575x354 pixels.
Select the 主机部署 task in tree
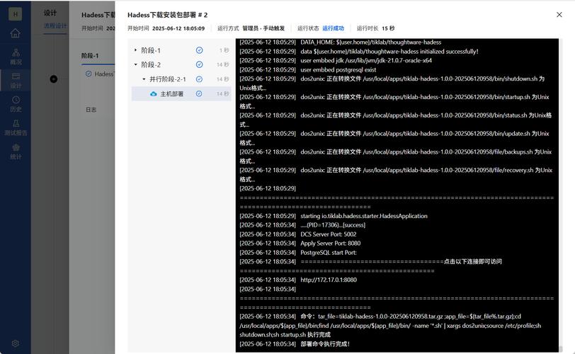[171, 93]
